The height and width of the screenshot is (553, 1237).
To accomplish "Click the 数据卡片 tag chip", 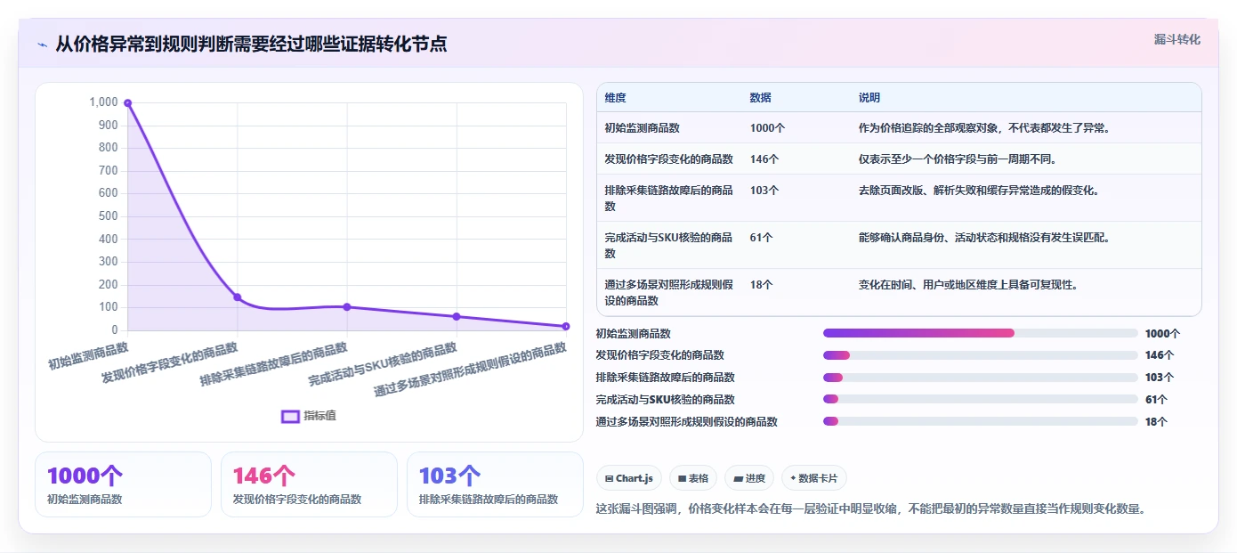I will coord(814,478).
